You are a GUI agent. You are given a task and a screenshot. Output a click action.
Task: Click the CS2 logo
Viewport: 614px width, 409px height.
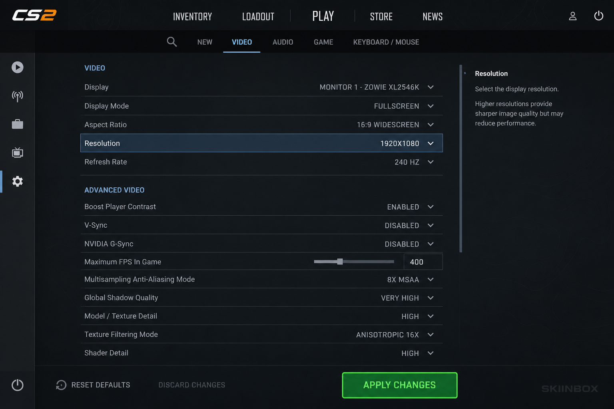point(34,15)
